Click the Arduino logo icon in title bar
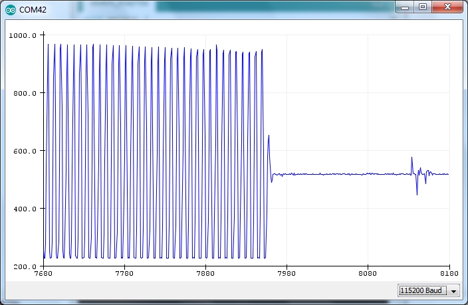The width and height of the screenshot is (468, 305). pos(10,9)
